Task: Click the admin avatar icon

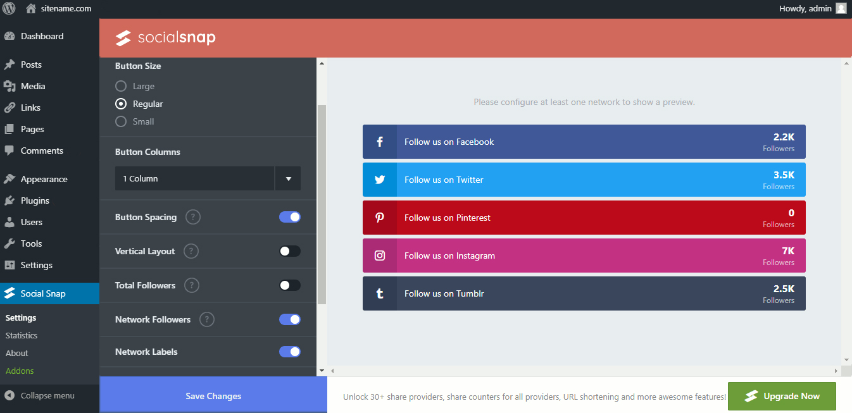Action: 841,9
